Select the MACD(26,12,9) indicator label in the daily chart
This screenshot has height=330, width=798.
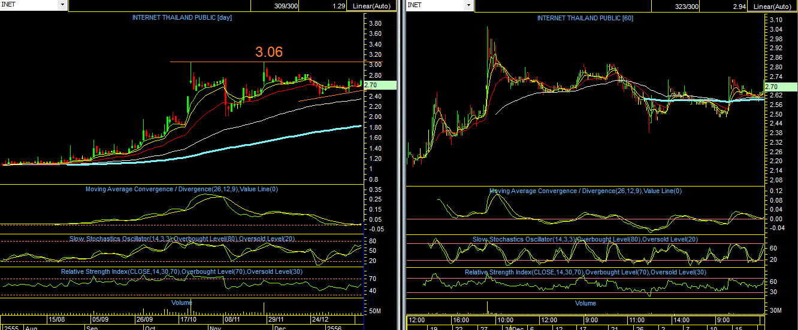tap(182, 189)
